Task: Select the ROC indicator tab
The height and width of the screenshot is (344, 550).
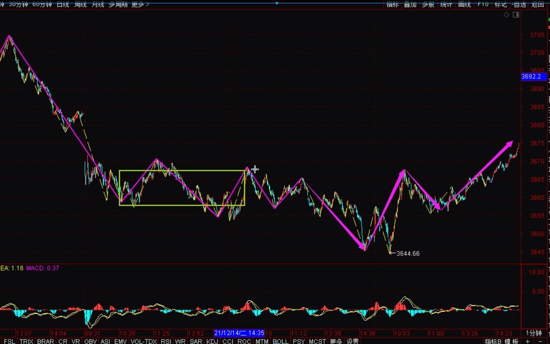Action: (244, 341)
